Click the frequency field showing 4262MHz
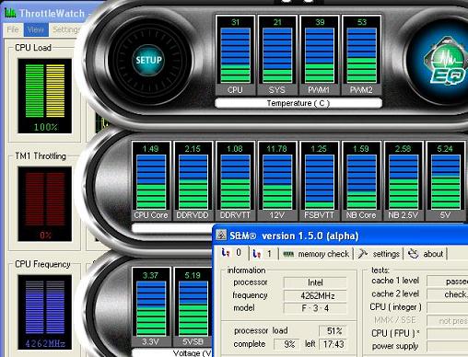 [315, 295]
